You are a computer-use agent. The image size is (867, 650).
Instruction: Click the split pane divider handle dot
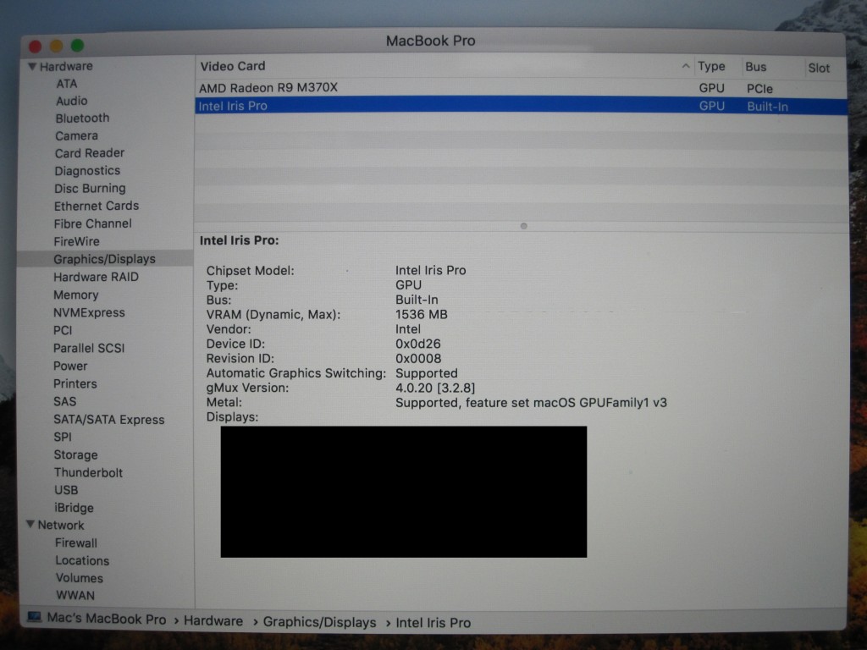coord(523,226)
